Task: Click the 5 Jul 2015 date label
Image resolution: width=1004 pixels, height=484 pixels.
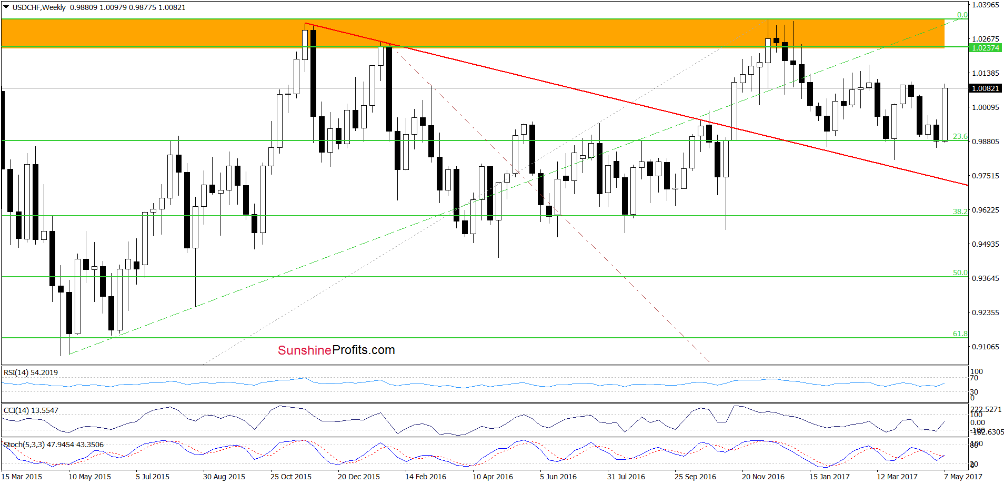Action: pos(153,477)
